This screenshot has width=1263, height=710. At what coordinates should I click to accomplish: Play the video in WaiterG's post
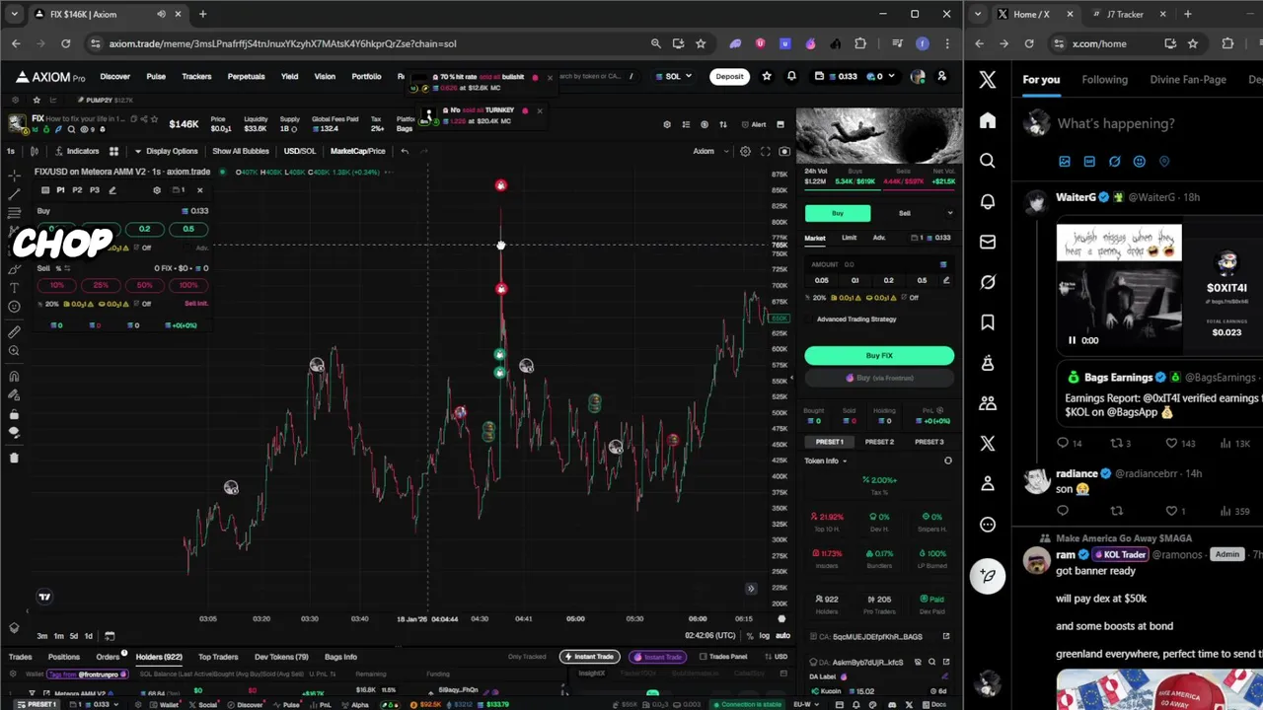click(x=1072, y=340)
